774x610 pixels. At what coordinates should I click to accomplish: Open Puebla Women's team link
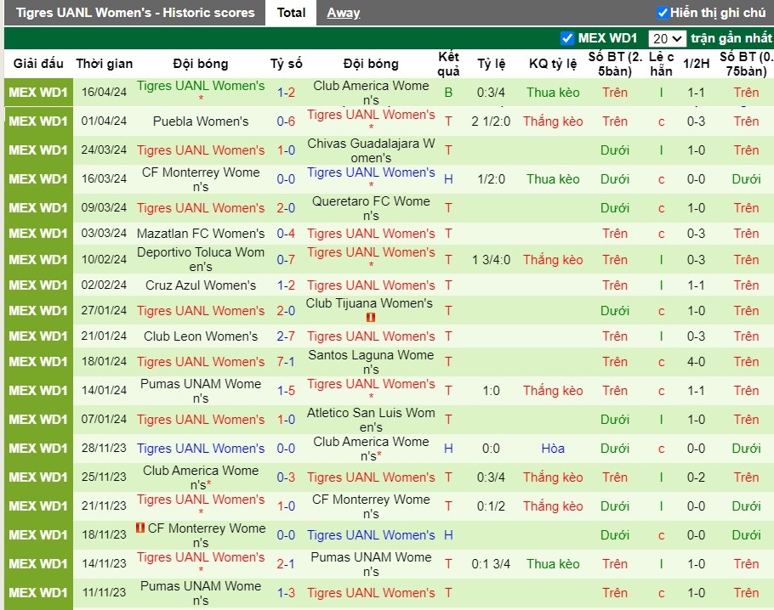201,121
